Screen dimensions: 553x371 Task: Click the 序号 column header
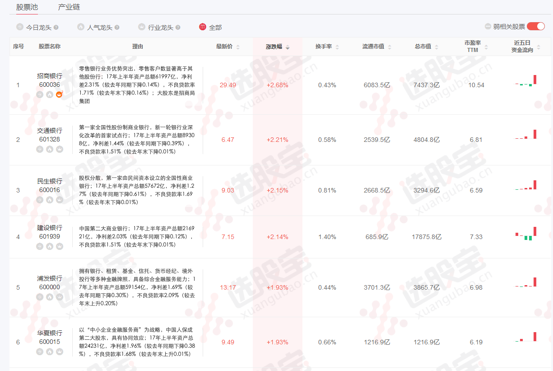click(x=18, y=47)
